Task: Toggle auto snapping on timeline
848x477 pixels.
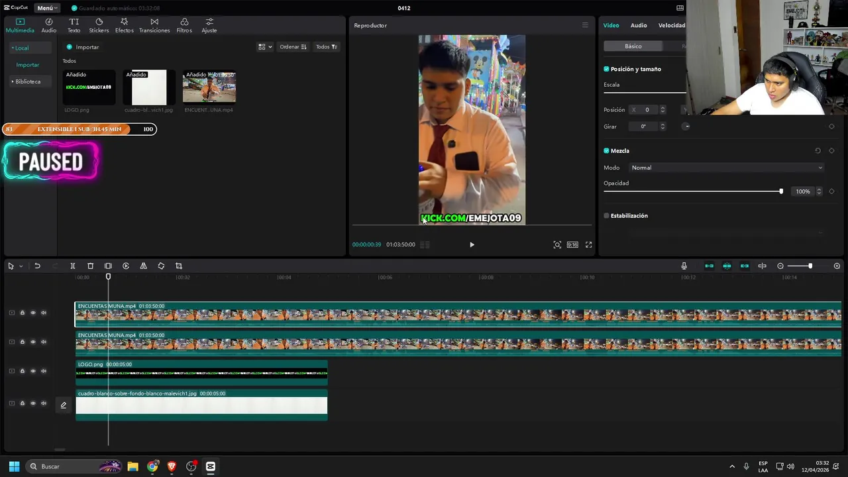Action: pyautogui.click(x=727, y=266)
